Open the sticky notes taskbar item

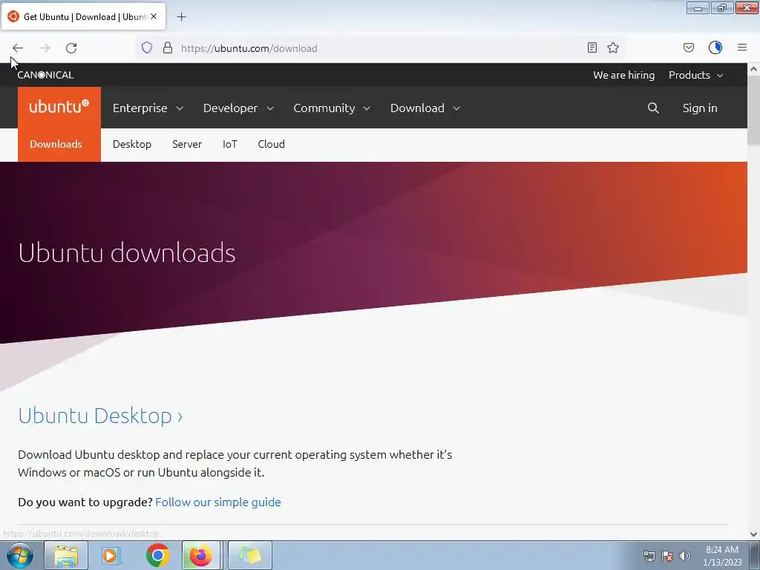250,555
